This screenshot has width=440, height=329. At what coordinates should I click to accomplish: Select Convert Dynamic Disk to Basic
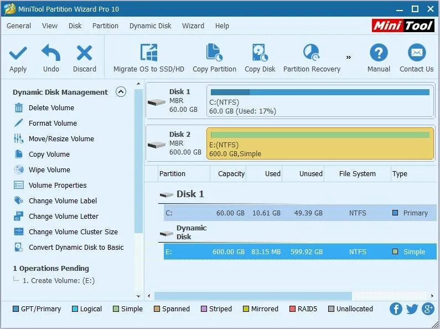(76, 248)
